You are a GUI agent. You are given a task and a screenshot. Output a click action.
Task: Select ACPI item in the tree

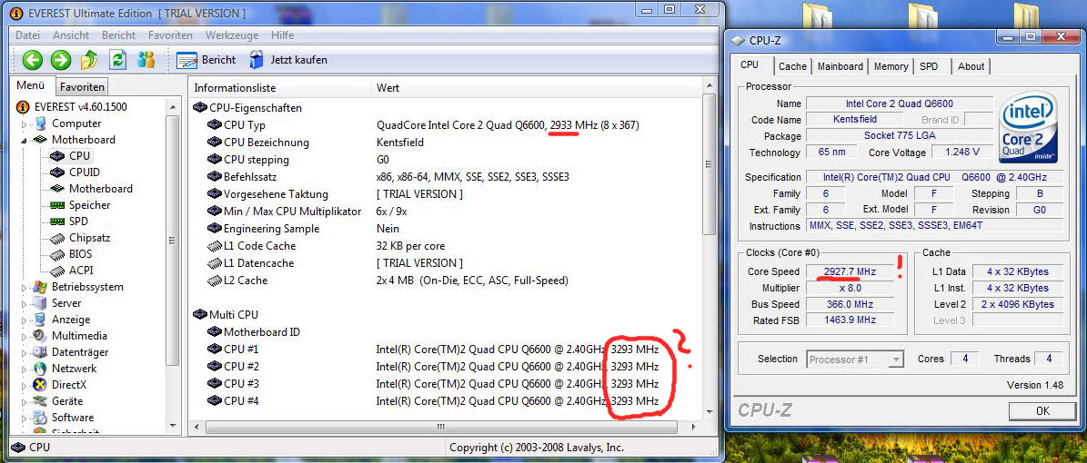[80, 270]
